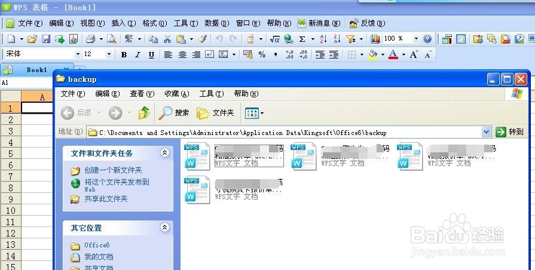
Task: Select row 5 header in spreadsheet
Action: [x=11, y=154]
